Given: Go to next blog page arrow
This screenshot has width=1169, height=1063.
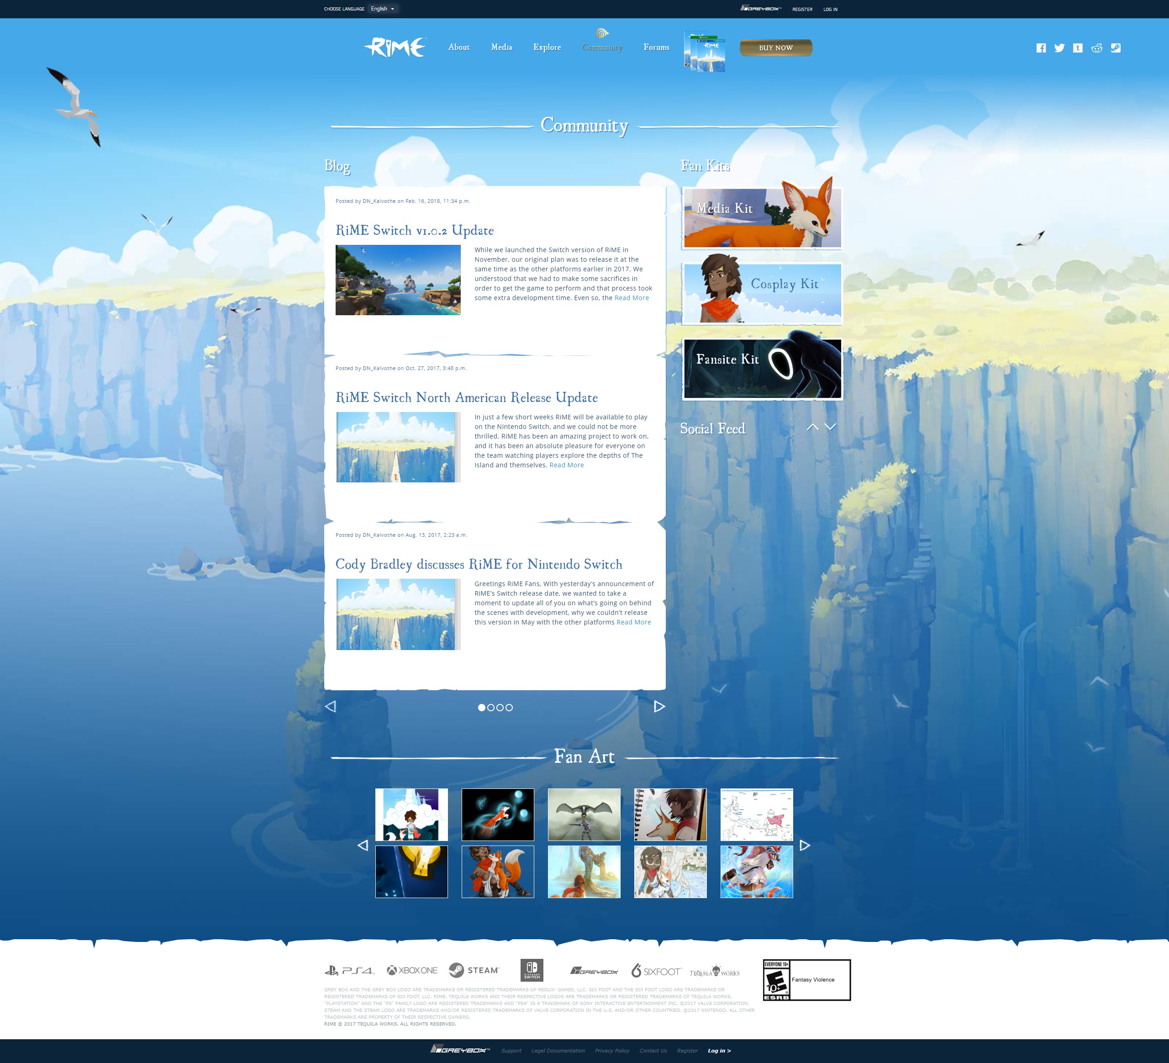Looking at the screenshot, I should (x=659, y=706).
